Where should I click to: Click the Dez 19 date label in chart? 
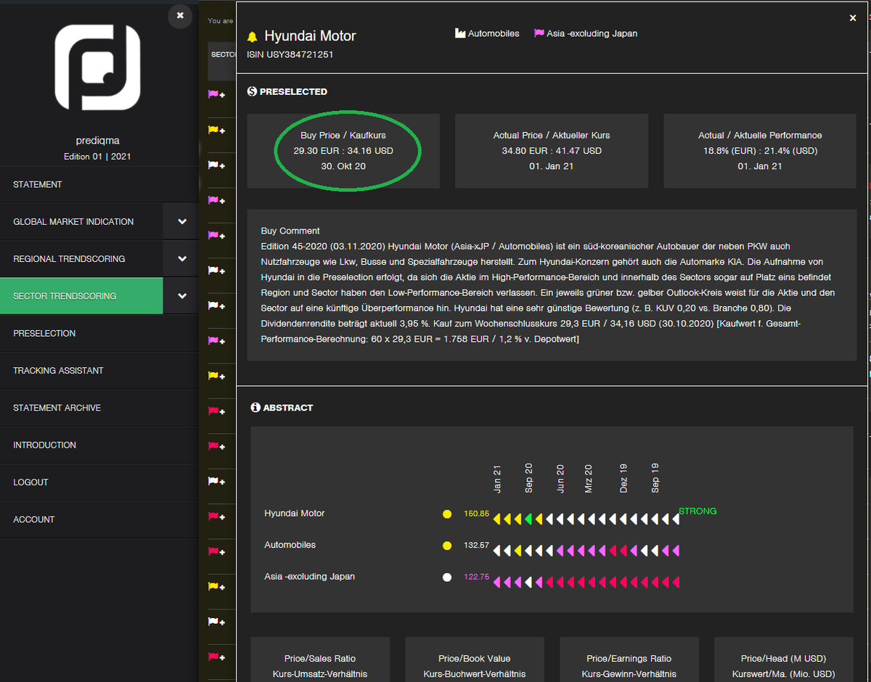[x=623, y=480]
